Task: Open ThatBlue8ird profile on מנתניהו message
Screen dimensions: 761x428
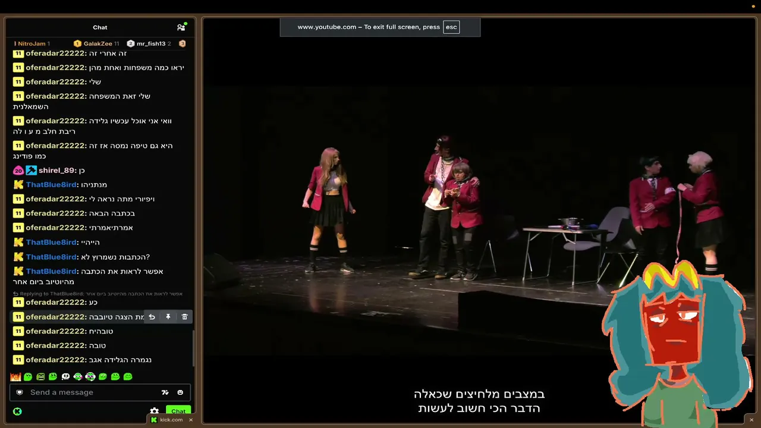Action: tap(51, 185)
